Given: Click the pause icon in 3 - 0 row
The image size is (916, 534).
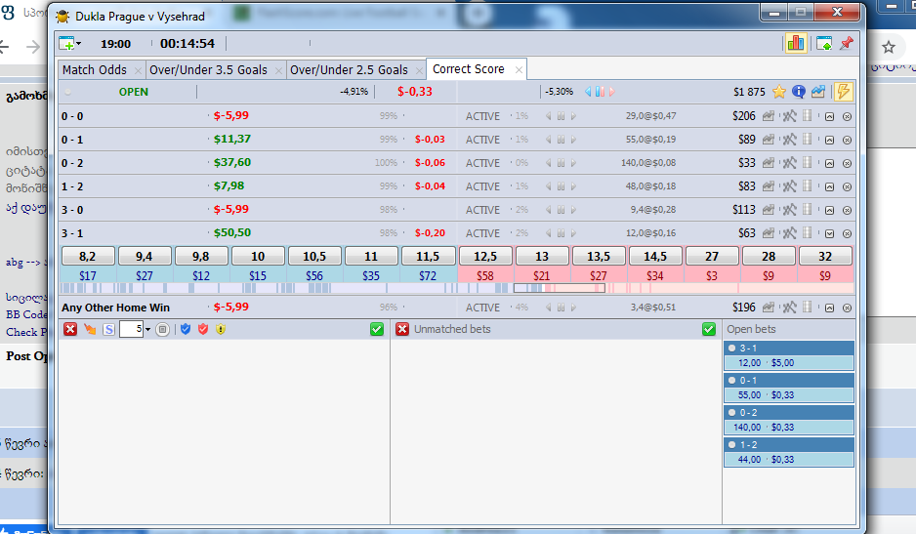Looking at the screenshot, I should coord(561,210).
